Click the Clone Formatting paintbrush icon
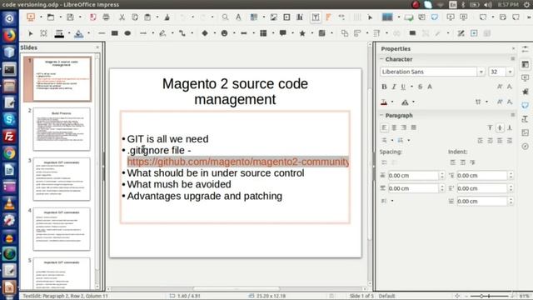 [x=167, y=17]
